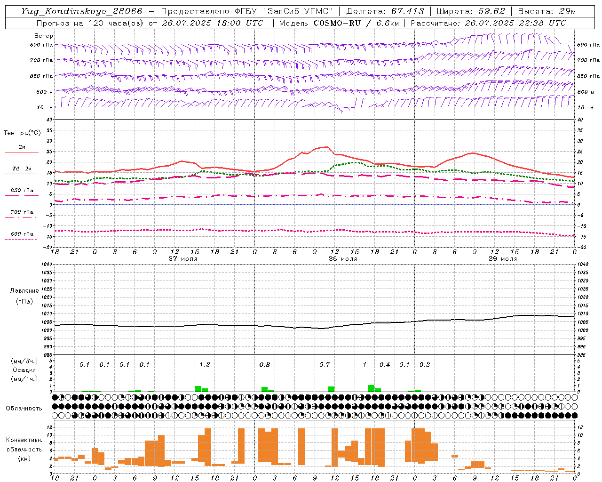Click the "29 июля" date label

click(x=502, y=259)
